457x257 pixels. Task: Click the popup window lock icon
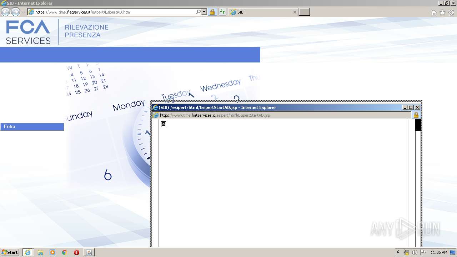point(416,115)
